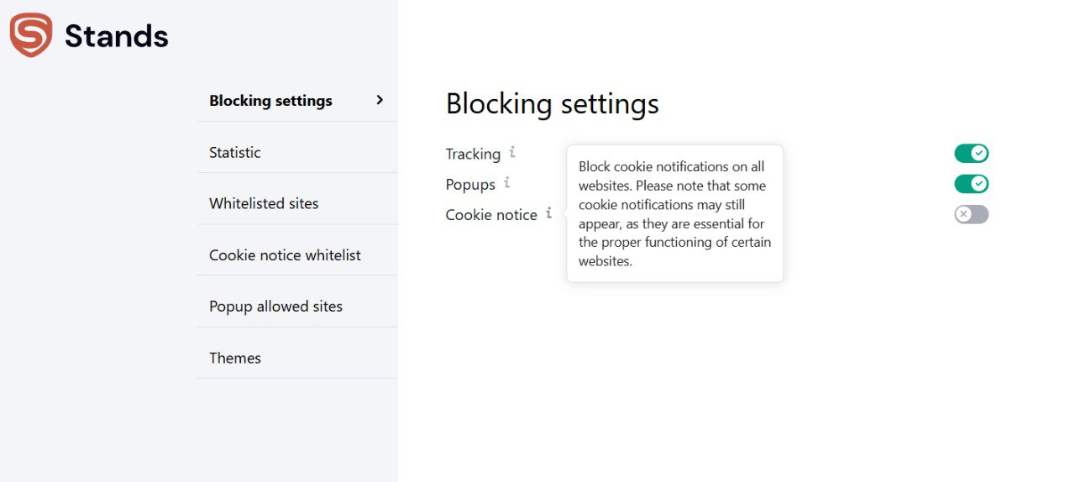The height and width of the screenshot is (482, 1075).
Task: Click the info icon beside Tracking
Action: [x=512, y=153]
